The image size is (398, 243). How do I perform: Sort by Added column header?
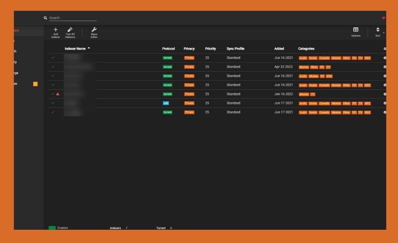(279, 49)
